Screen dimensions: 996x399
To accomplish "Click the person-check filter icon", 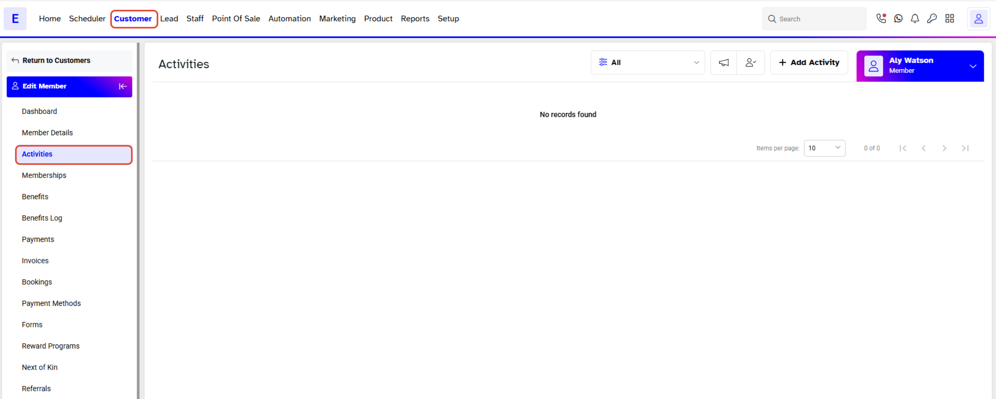I will (x=751, y=62).
